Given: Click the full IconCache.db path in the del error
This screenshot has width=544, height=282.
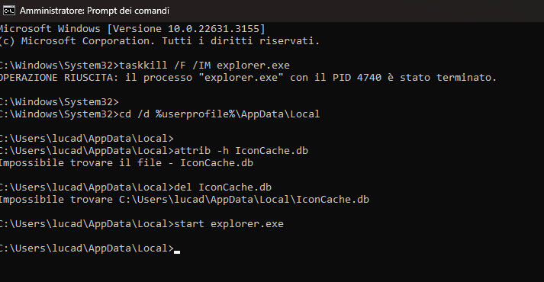Looking at the screenshot, I should coord(244,200).
